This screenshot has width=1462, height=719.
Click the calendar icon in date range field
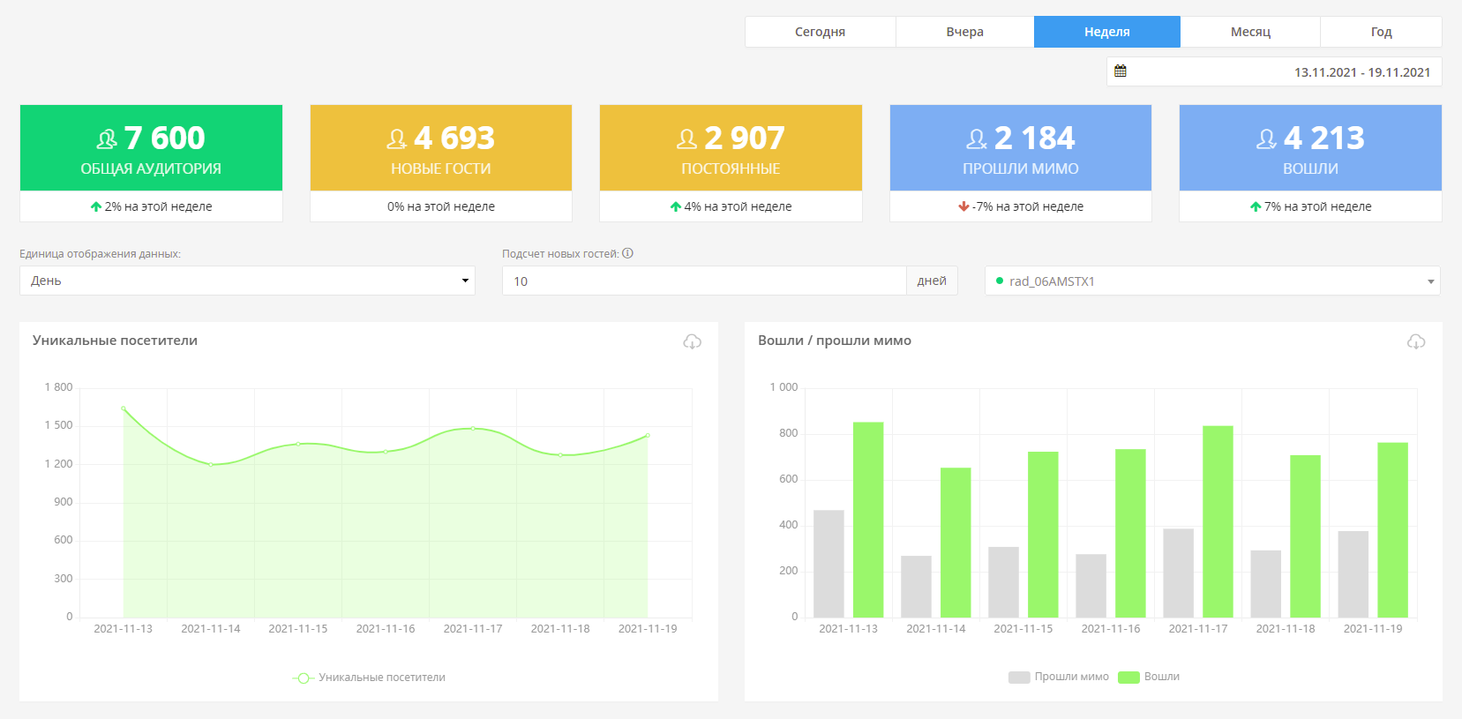(x=1121, y=71)
